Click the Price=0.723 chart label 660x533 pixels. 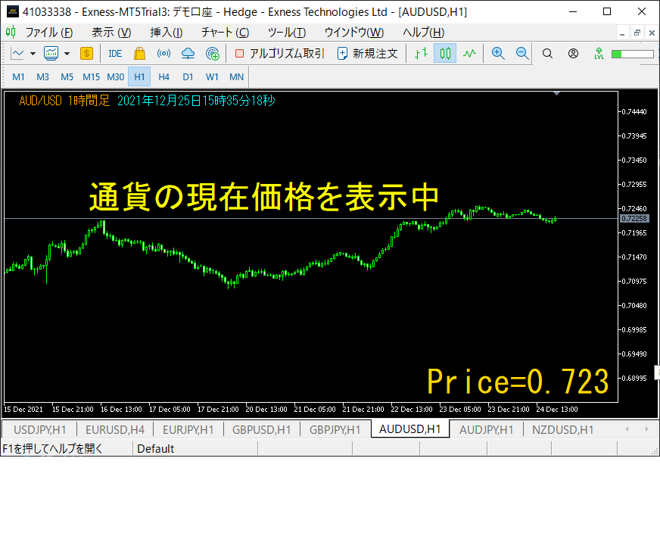(x=518, y=381)
